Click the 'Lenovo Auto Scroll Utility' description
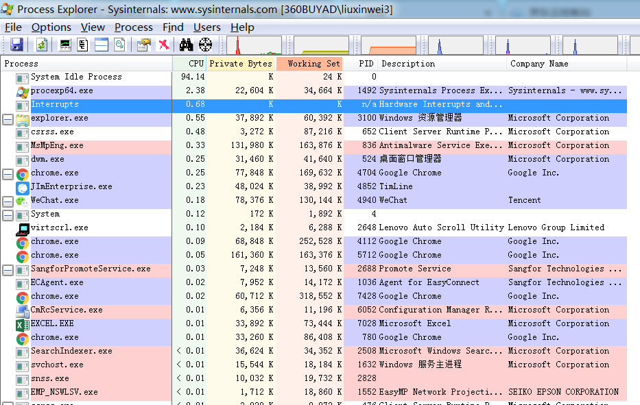 point(442,228)
